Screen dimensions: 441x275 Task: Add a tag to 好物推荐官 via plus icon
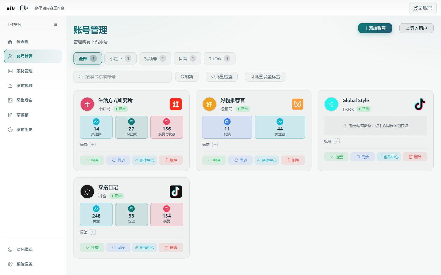click(x=215, y=145)
